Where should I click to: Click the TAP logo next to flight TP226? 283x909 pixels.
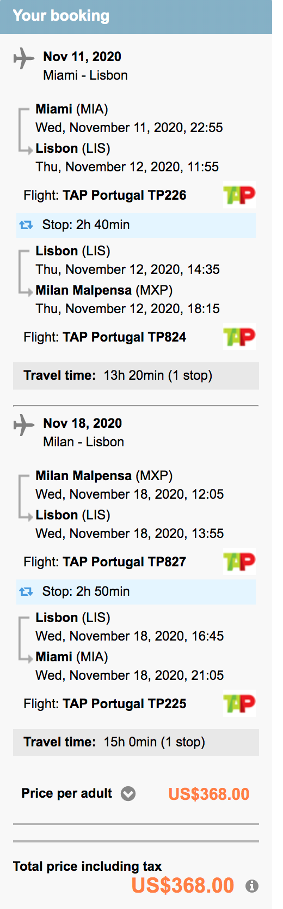click(x=239, y=195)
